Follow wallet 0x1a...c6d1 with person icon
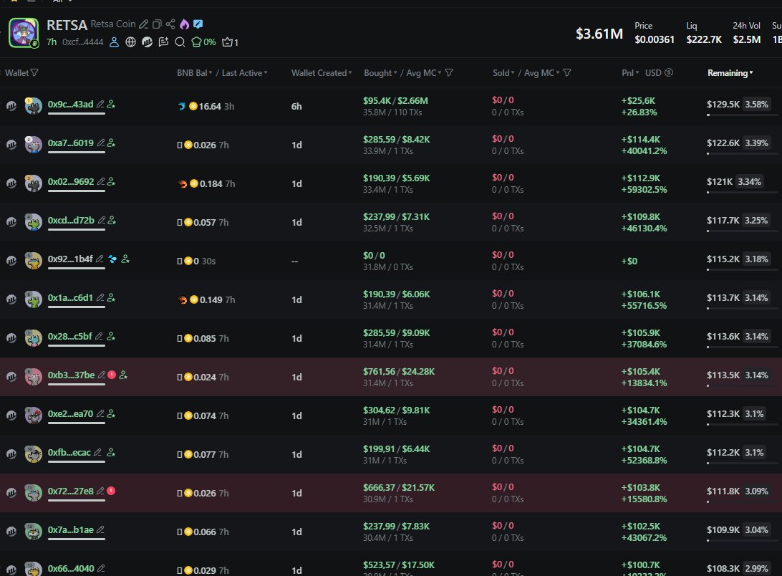Viewport: 782px width, 576px height. point(111,297)
